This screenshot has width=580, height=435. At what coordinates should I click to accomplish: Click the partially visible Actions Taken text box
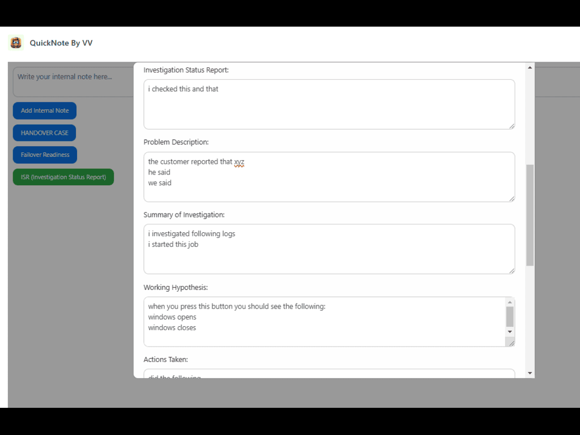pos(329,374)
